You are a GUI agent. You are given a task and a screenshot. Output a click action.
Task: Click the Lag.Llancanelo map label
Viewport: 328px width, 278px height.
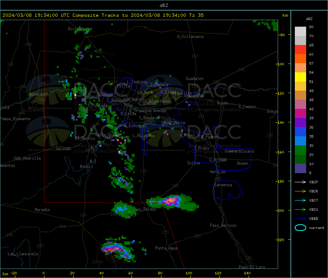[x=23, y=254]
